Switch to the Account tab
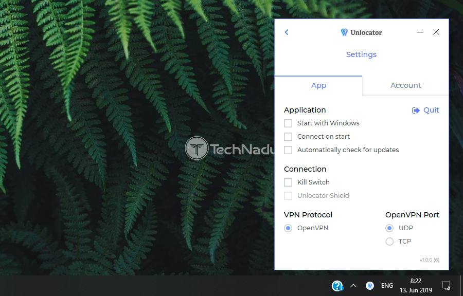463x296 pixels. click(x=405, y=85)
